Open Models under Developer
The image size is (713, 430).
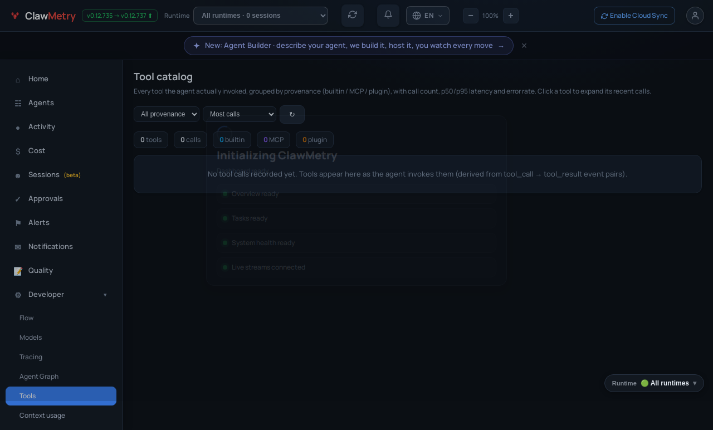[61, 338]
